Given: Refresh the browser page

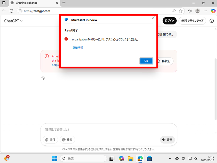Looking at the screenshot, I should coord(11,11).
